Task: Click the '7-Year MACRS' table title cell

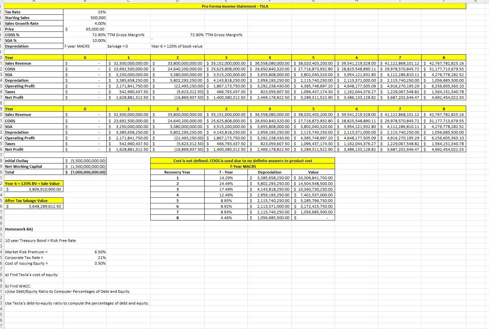Action: (242, 167)
